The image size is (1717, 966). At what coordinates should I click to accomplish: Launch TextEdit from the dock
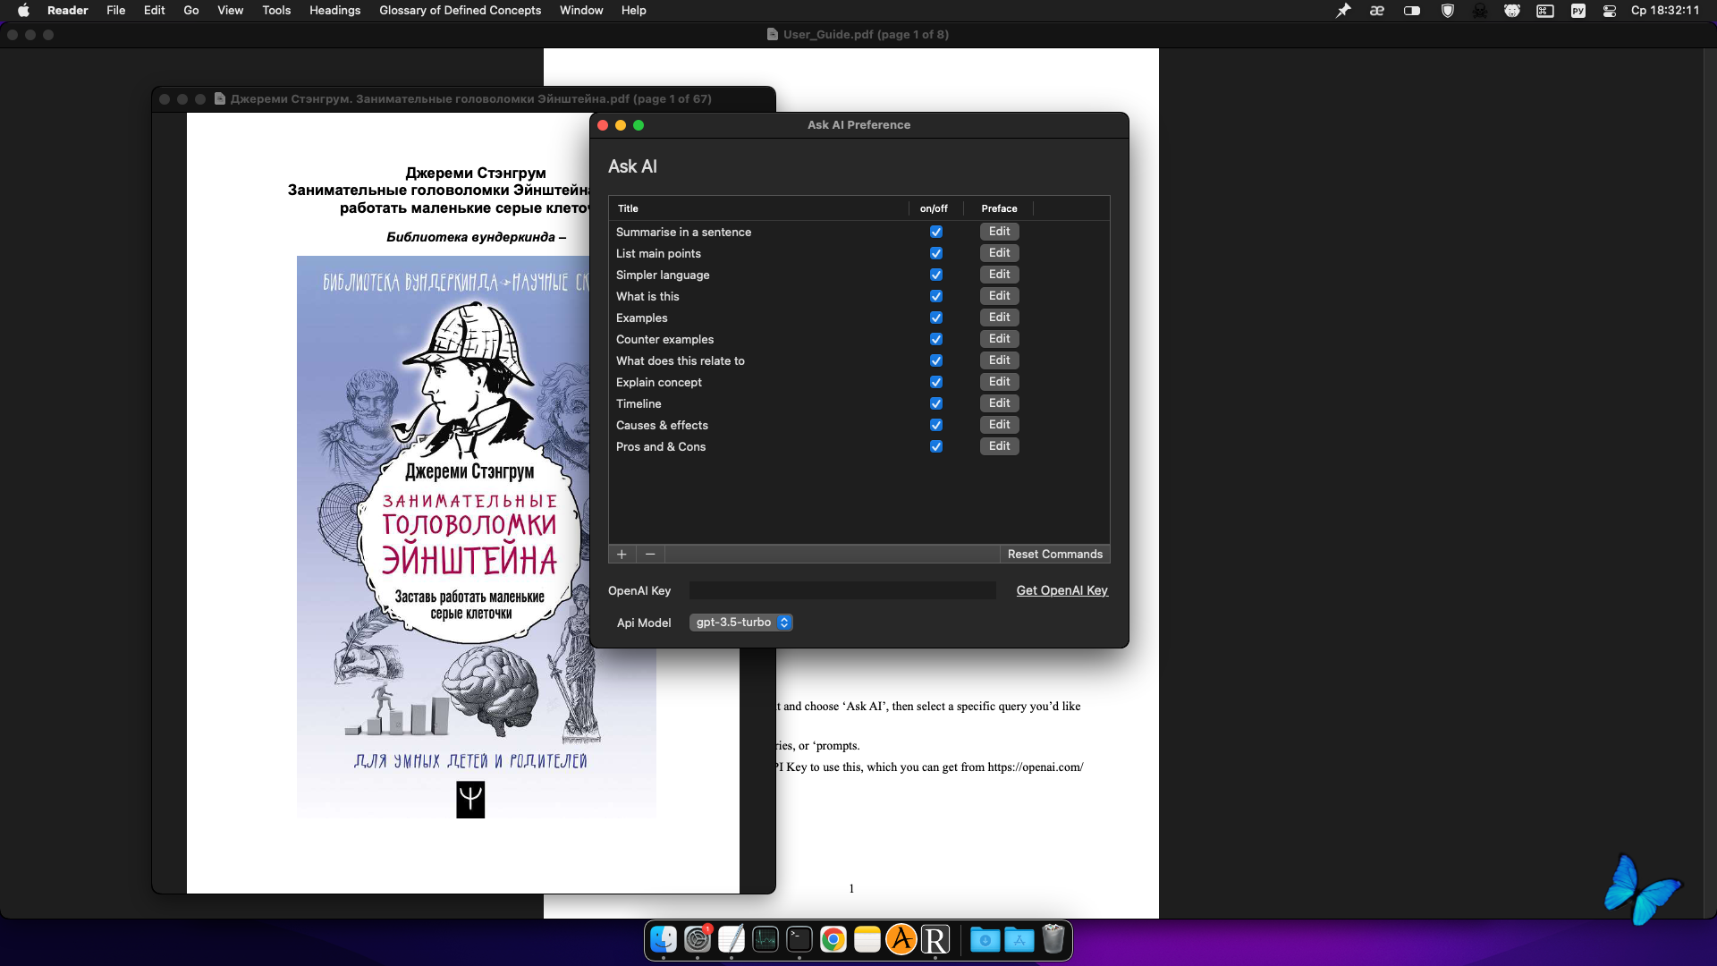(732, 939)
